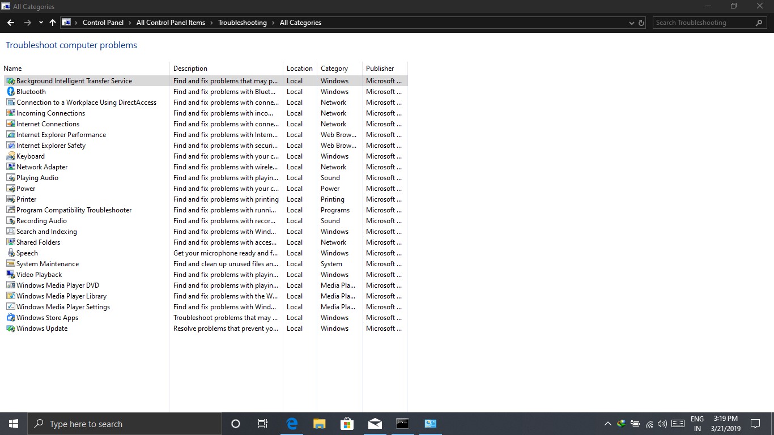
Task: Open Command Prompt from the taskbar
Action: (402, 424)
